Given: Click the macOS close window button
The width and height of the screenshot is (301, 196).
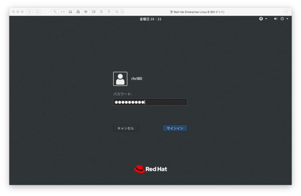Looking at the screenshot, I should pyautogui.click(x=14, y=12).
